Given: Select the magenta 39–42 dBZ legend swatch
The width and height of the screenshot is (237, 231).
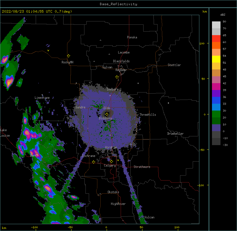Looking at the screenshot, I should (x=216, y=86).
